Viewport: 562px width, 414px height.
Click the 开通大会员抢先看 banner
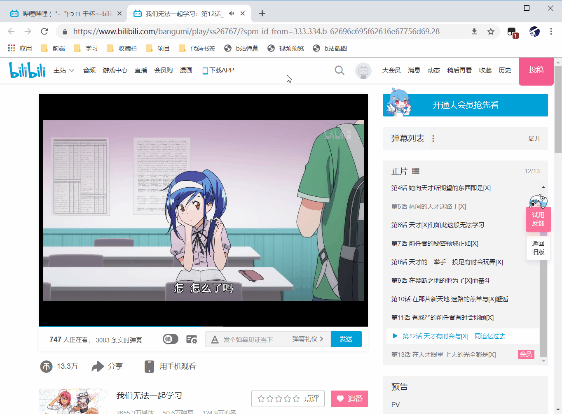point(466,105)
